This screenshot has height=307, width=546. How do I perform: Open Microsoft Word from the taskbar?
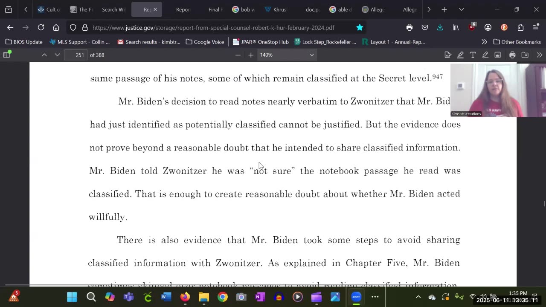click(166, 297)
